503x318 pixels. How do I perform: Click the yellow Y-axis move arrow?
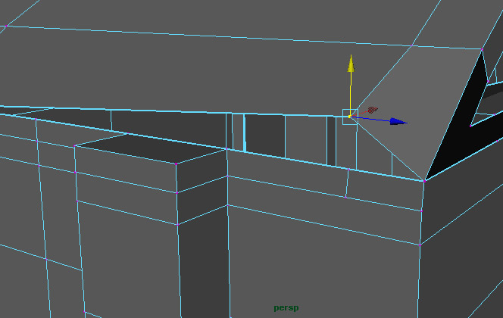pos(351,64)
